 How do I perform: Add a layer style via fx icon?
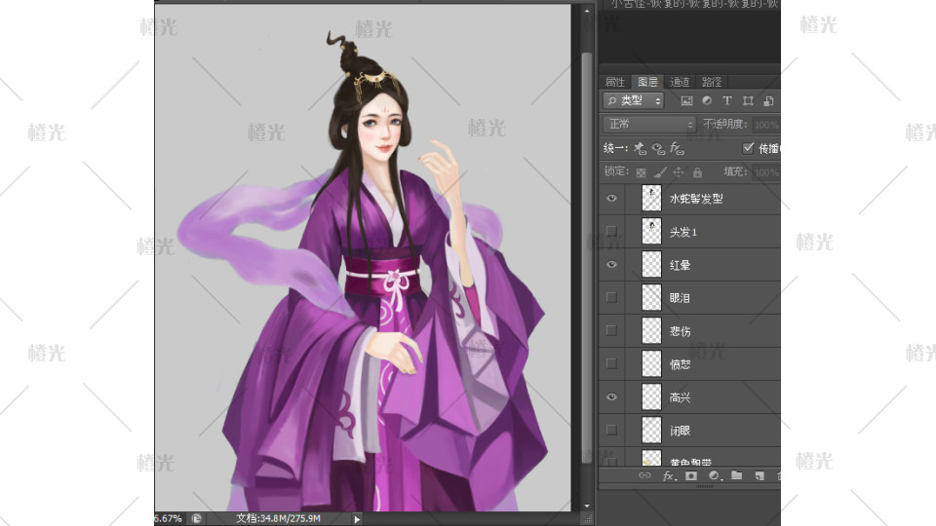tap(670, 476)
